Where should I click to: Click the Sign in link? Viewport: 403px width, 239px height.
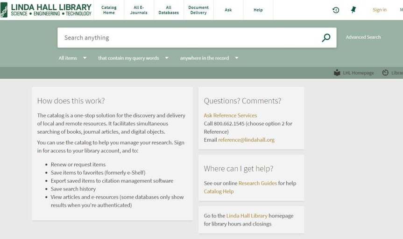(x=380, y=10)
